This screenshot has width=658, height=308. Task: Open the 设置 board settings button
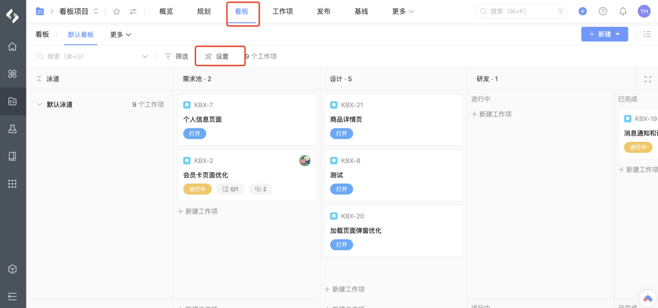[x=217, y=56]
